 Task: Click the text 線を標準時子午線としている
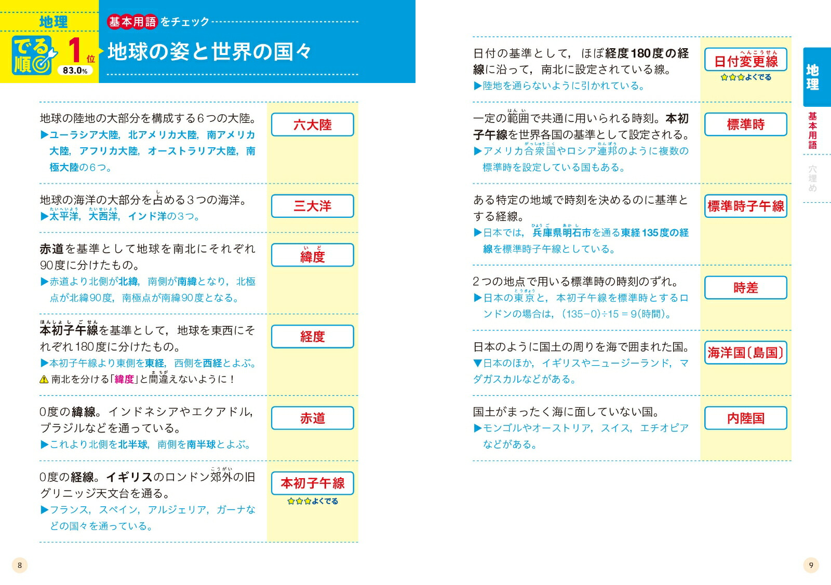point(549,249)
